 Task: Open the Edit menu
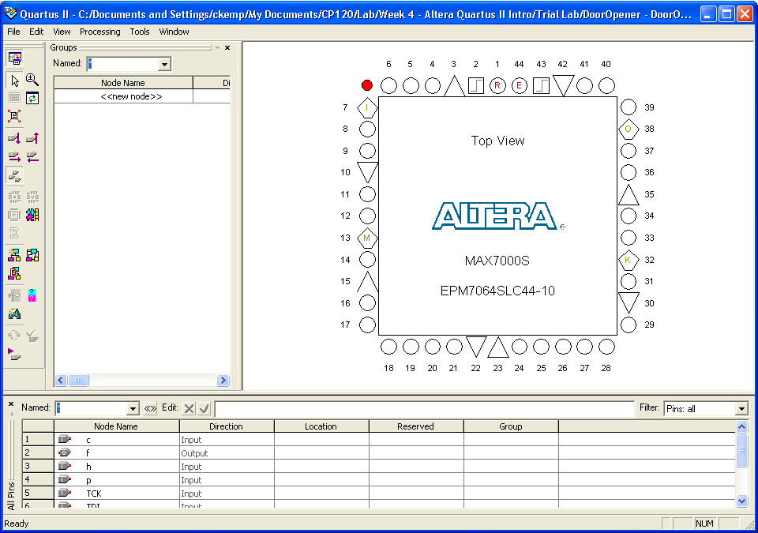click(x=36, y=32)
